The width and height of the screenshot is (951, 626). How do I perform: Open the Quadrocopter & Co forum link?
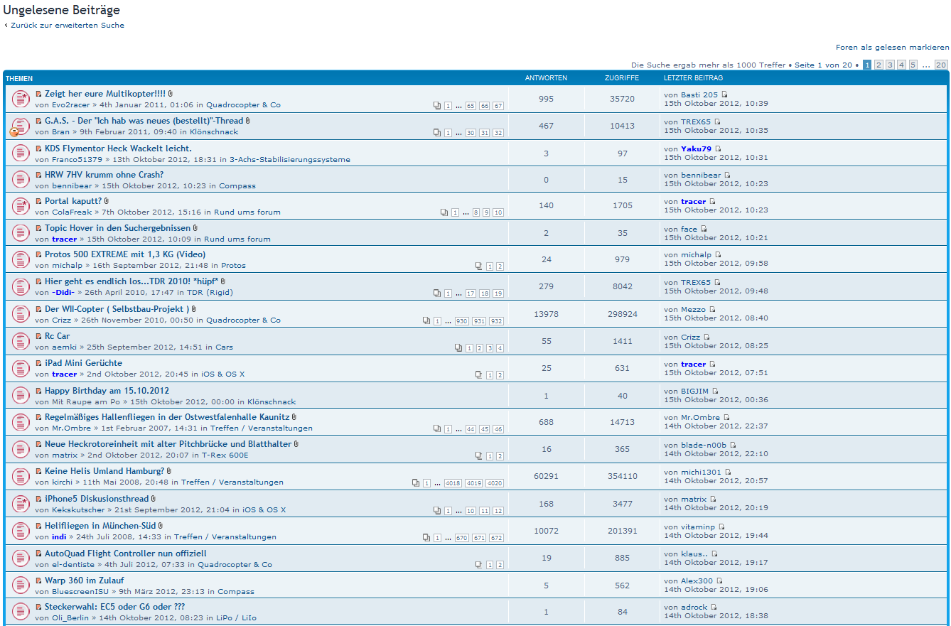click(243, 104)
